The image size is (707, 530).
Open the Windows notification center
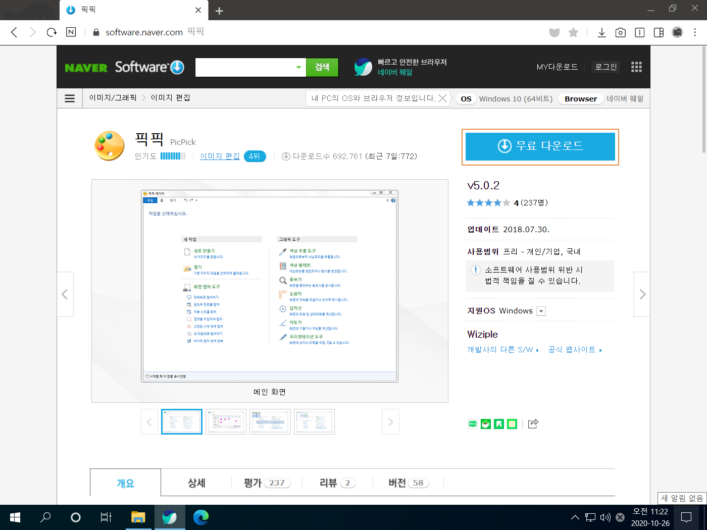[686, 517]
